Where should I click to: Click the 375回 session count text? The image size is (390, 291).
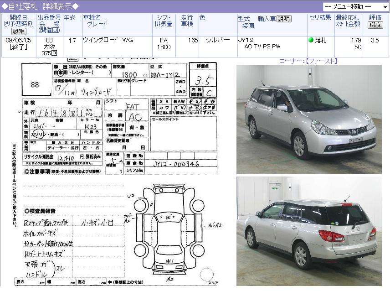(49, 53)
